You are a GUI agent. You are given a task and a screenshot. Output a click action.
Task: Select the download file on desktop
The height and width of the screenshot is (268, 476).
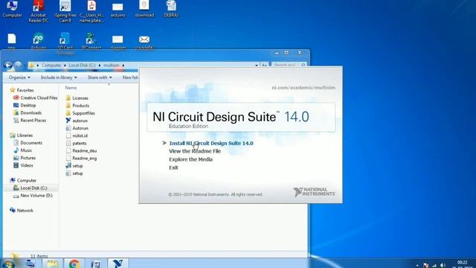pyautogui.click(x=144, y=9)
